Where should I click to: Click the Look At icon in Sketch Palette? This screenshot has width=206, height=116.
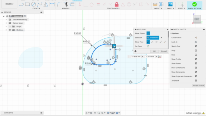[x=196, y=42]
